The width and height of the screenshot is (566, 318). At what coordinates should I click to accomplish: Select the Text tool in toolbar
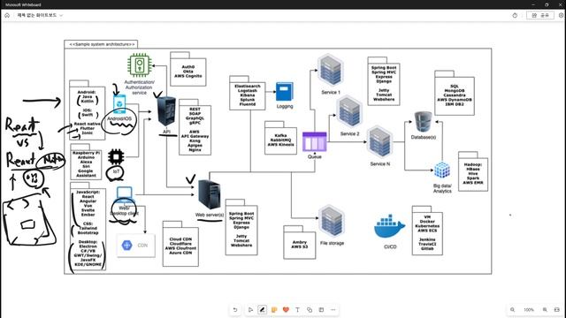coord(297,310)
